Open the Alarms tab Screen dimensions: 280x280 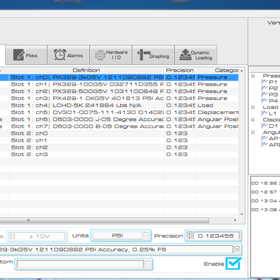click(x=69, y=55)
